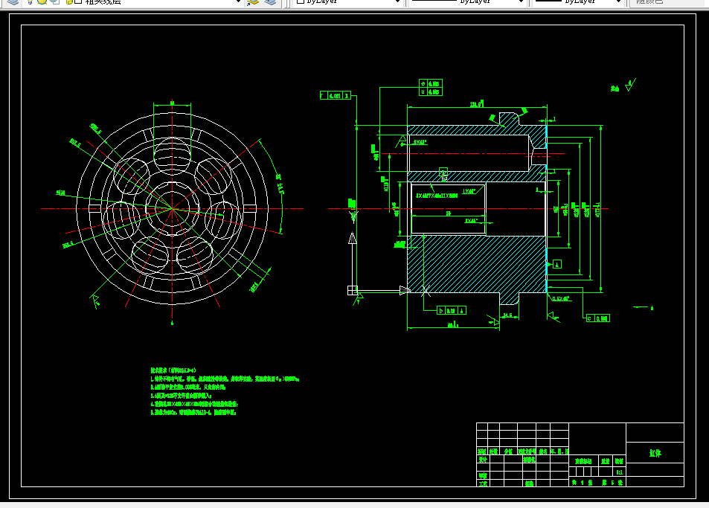Click the center point of circular front view

tap(172, 208)
